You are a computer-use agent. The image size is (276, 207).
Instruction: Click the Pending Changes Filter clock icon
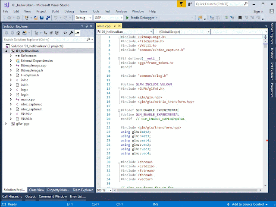pos(36,33)
